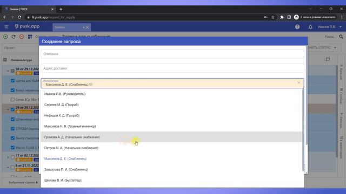
Task: Click the dropdown list scrollbar
Action: (x=303, y=130)
